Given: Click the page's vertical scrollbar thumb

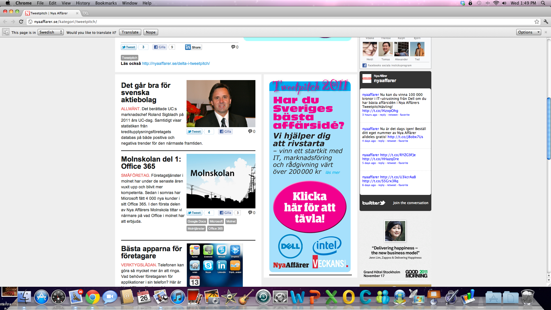Looking at the screenshot, I should coord(549,129).
